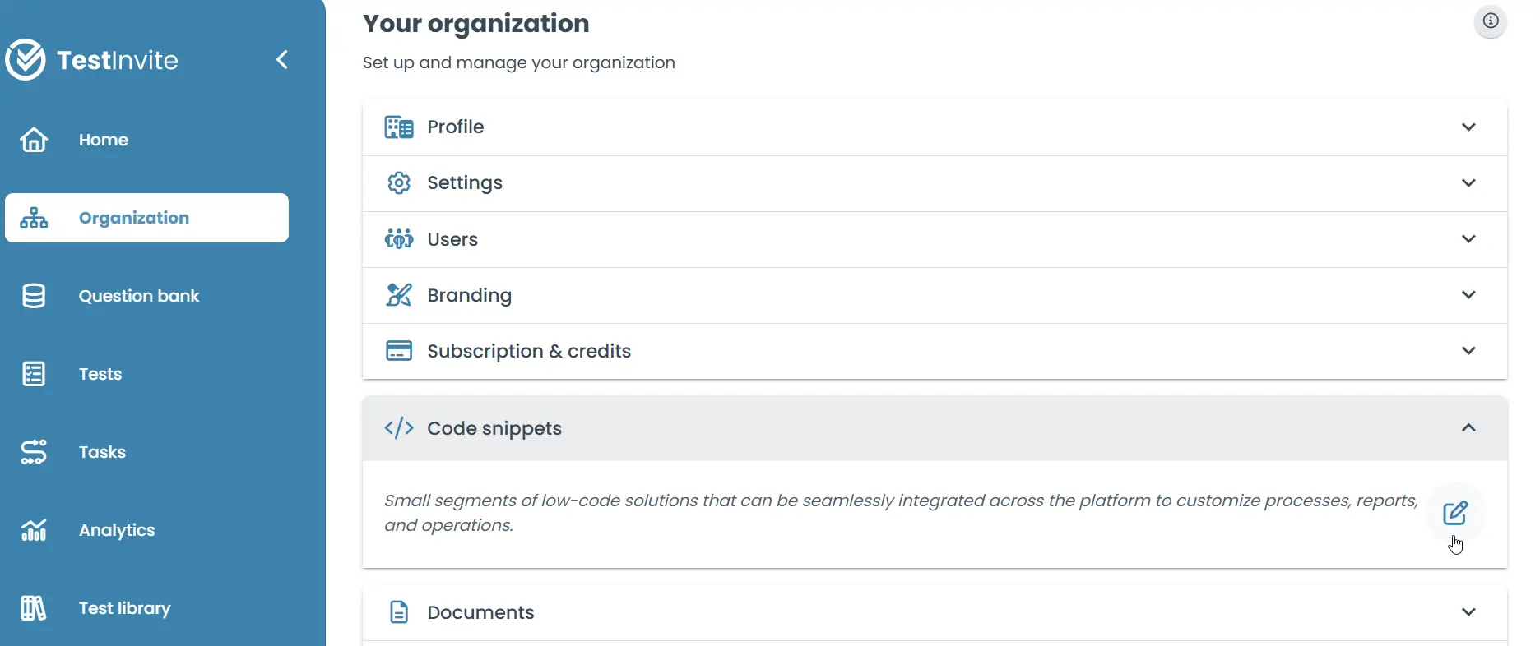Screen dimensions: 1540x646
Task: Expand the Subscription & credits chevron
Action: (x=1468, y=350)
